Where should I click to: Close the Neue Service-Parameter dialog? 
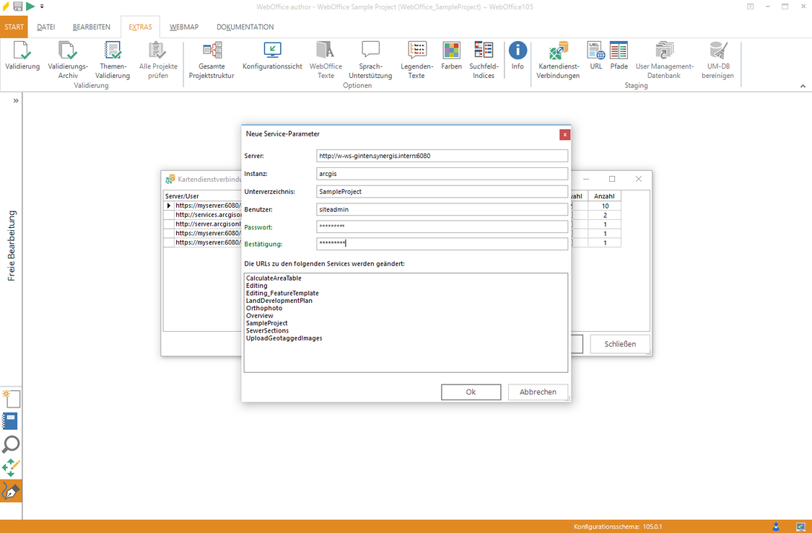click(564, 134)
